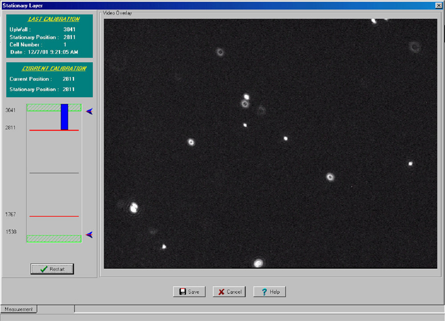
Task: Click the upper wall arrow marker near 3041
Action: coord(89,111)
